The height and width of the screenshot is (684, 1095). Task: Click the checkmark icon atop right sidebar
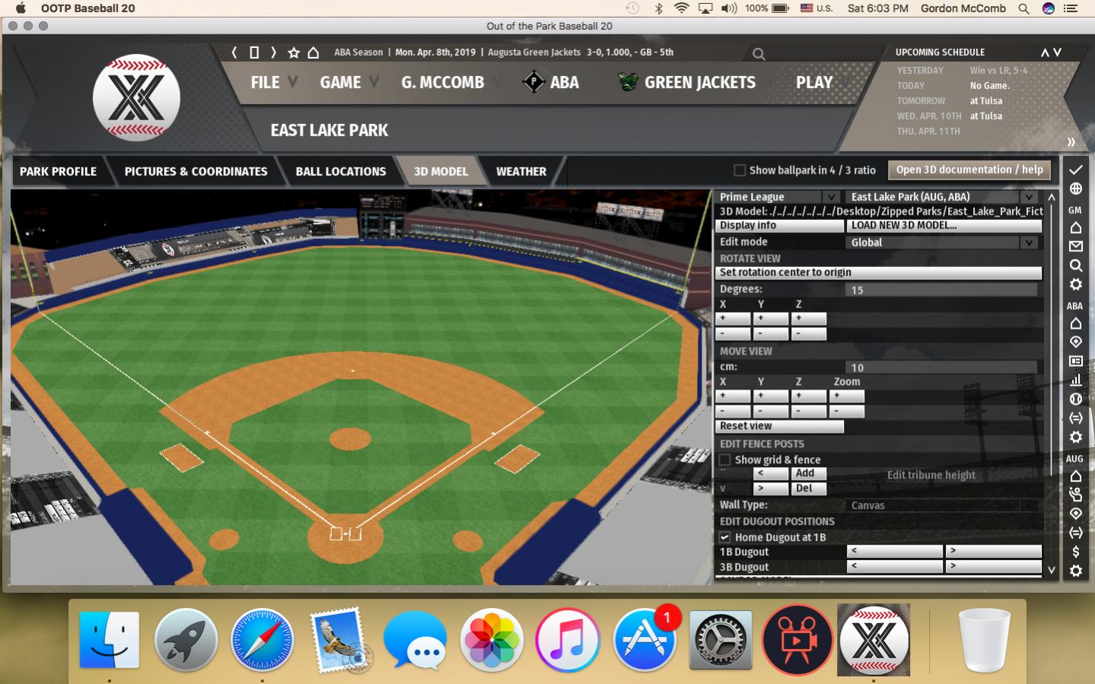click(x=1075, y=170)
